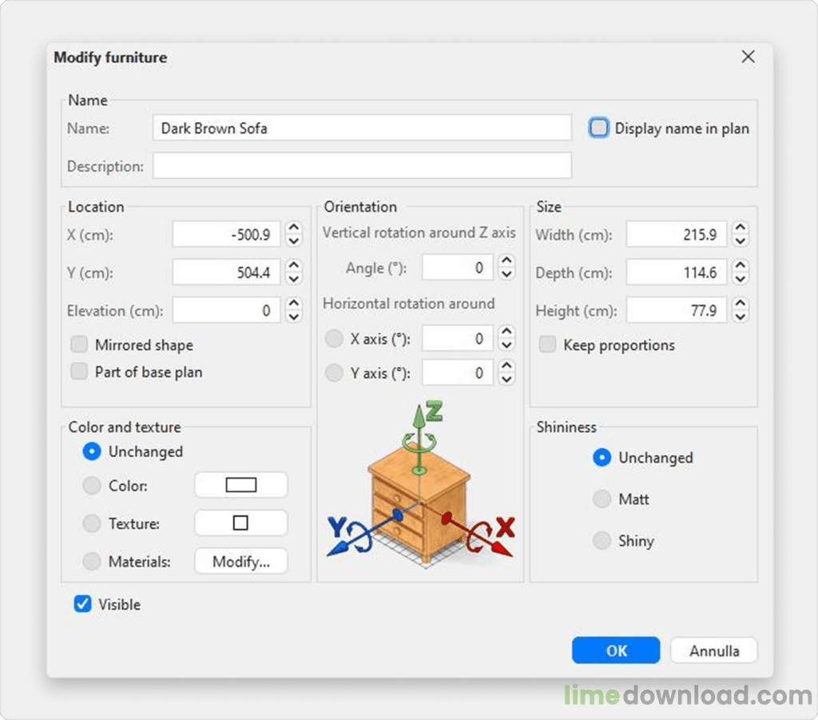818x720 pixels.
Task: Choose Matt shininess
Action: 602,499
